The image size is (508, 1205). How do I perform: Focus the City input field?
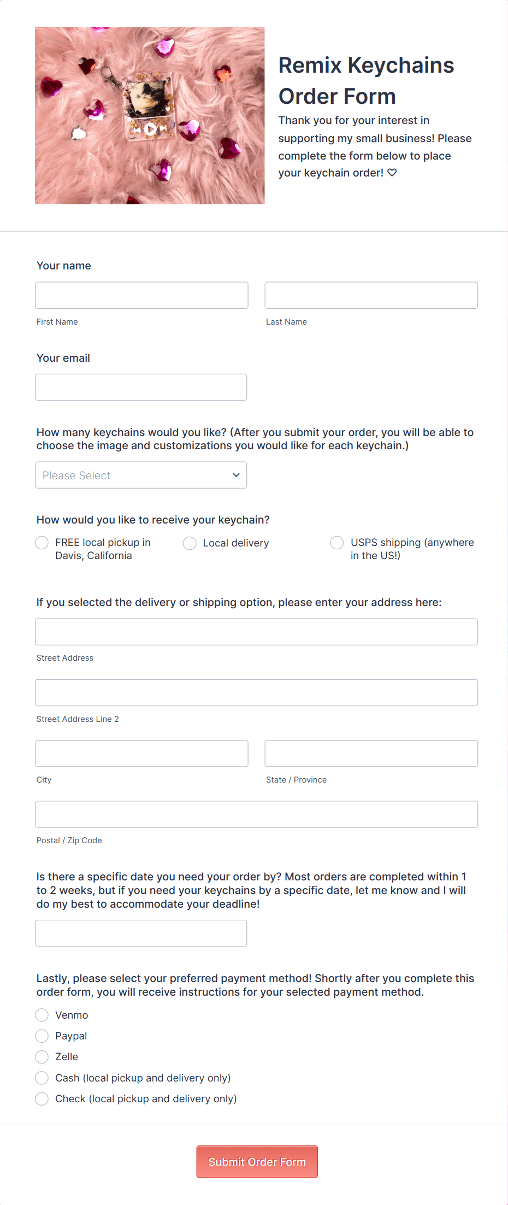coord(141,753)
